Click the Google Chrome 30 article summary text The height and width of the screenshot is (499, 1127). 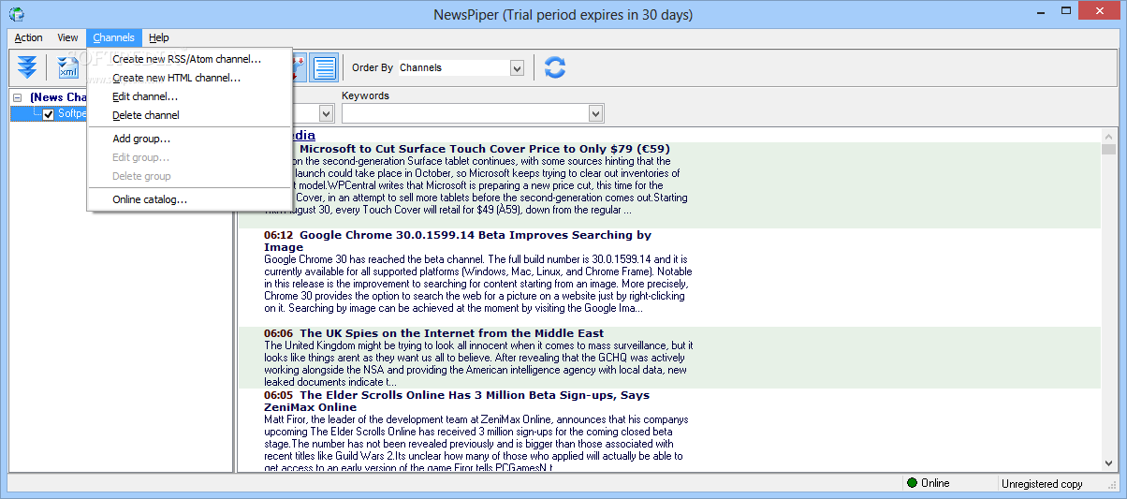[477, 283]
